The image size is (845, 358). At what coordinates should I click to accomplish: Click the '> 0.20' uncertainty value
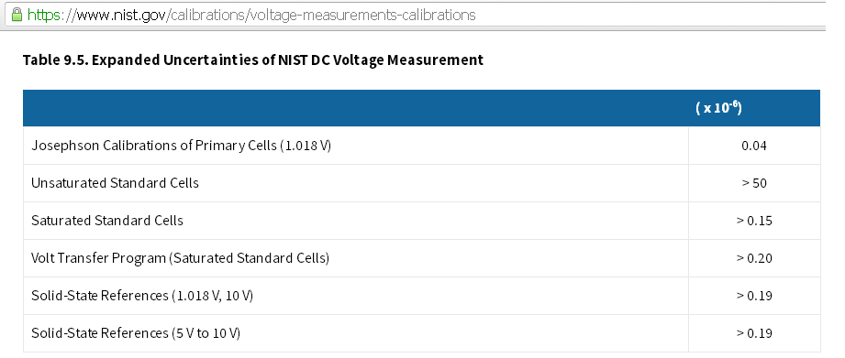click(x=754, y=258)
